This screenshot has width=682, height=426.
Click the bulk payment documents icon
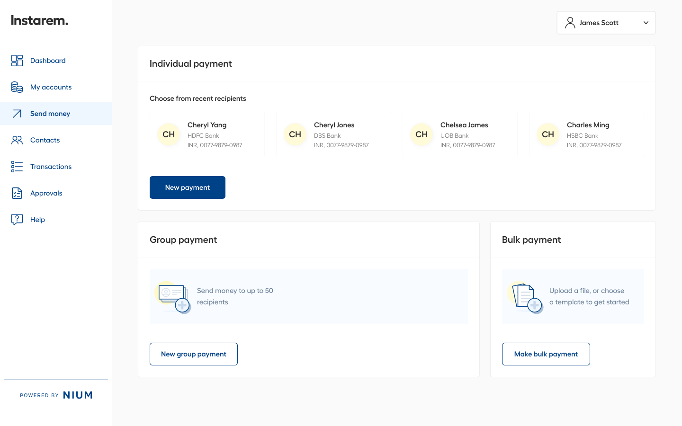526,297
